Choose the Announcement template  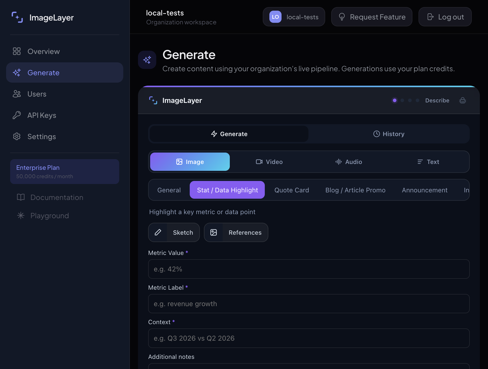425,190
